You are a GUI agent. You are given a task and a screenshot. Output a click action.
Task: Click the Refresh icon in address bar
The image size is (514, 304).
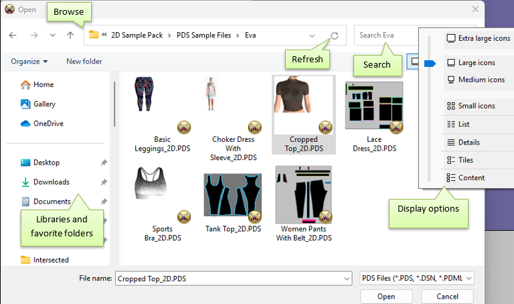pyautogui.click(x=335, y=35)
